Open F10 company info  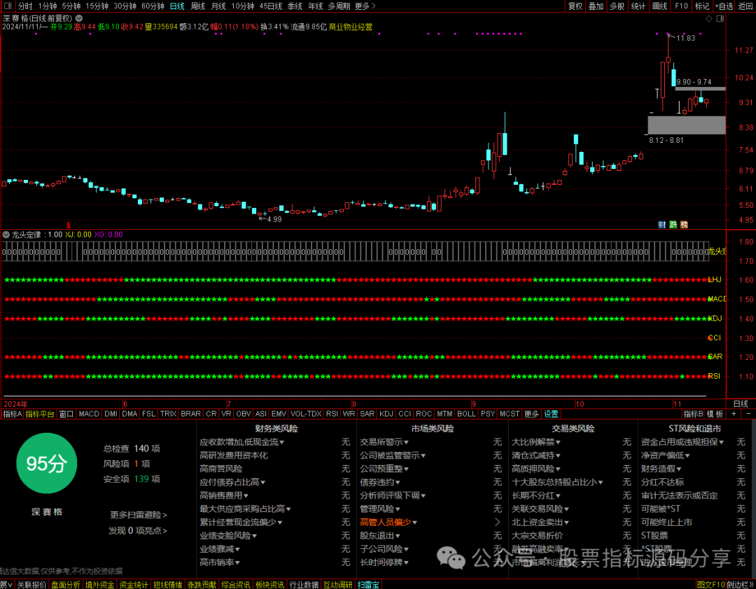click(x=681, y=6)
